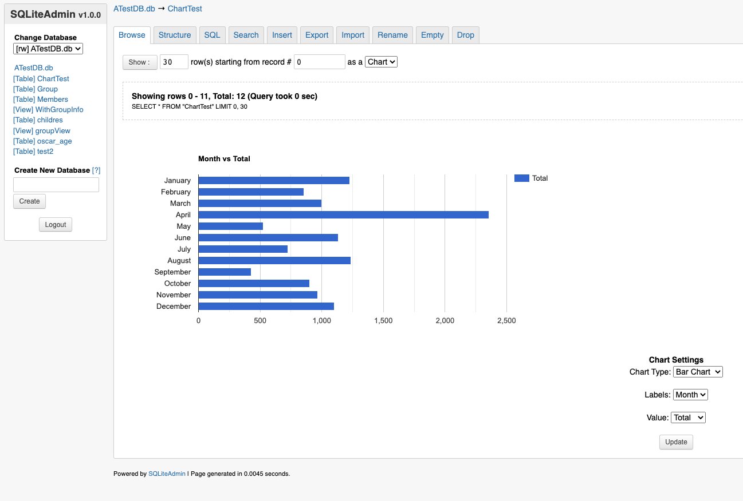Open the Change Database dropdown
The image size is (743, 501).
point(49,49)
